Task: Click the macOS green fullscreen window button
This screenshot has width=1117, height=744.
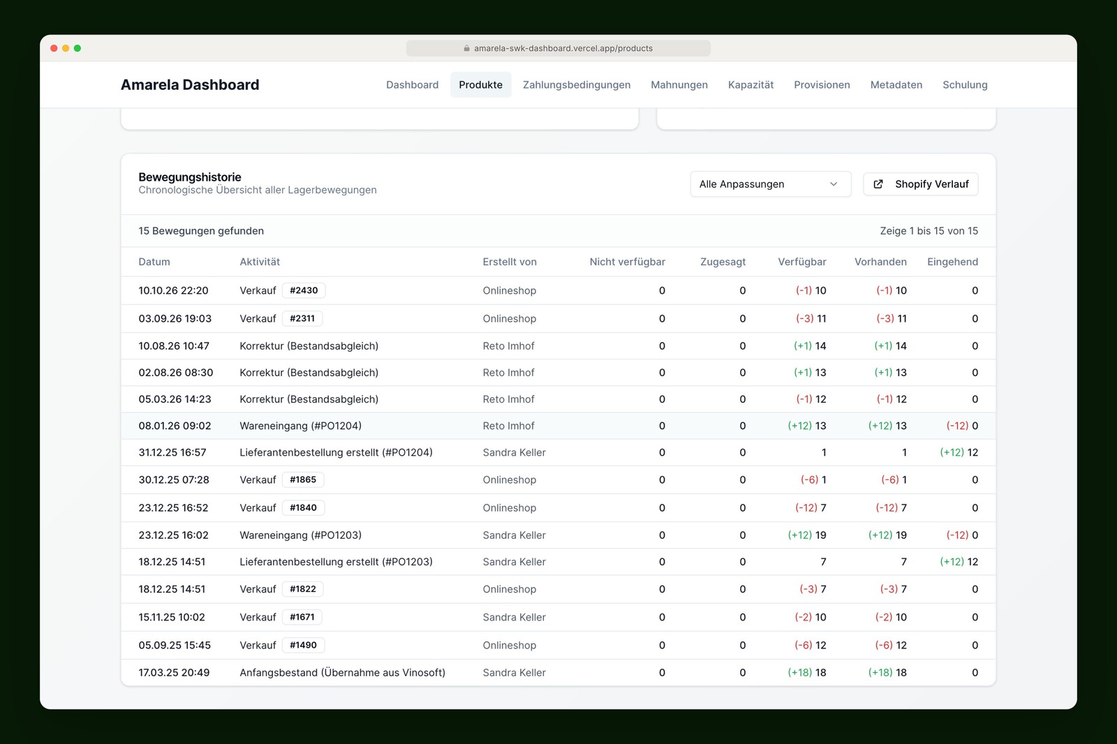Action: tap(77, 48)
